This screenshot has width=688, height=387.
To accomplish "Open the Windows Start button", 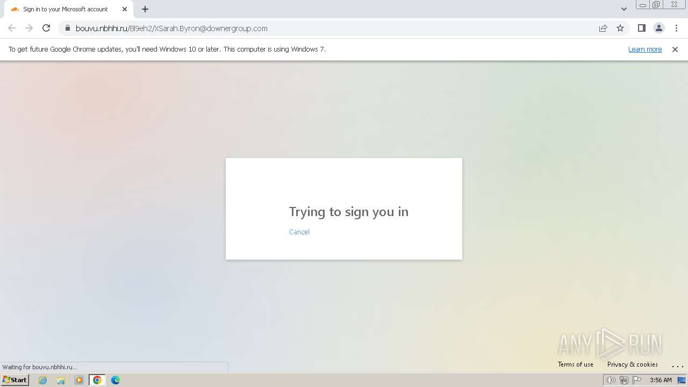I will click(x=15, y=380).
